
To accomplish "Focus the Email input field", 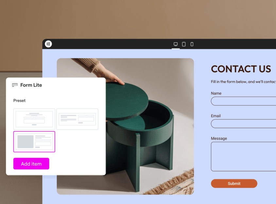I will [x=243, y=124].
